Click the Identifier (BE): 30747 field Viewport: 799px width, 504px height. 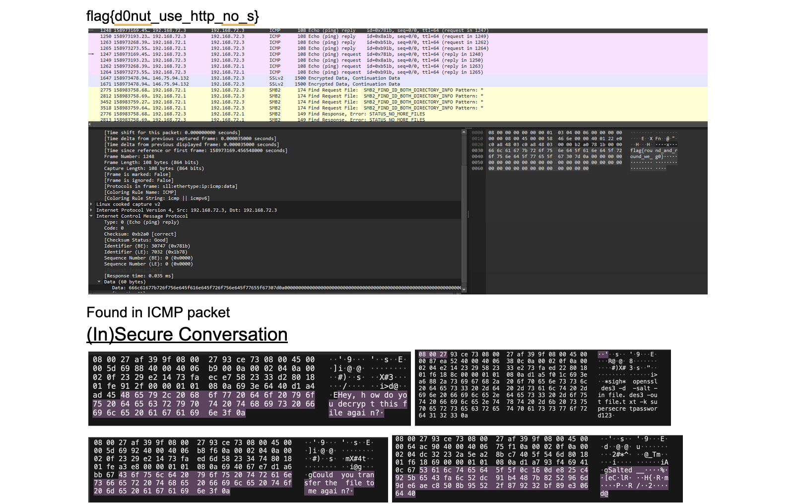(147, 246)
